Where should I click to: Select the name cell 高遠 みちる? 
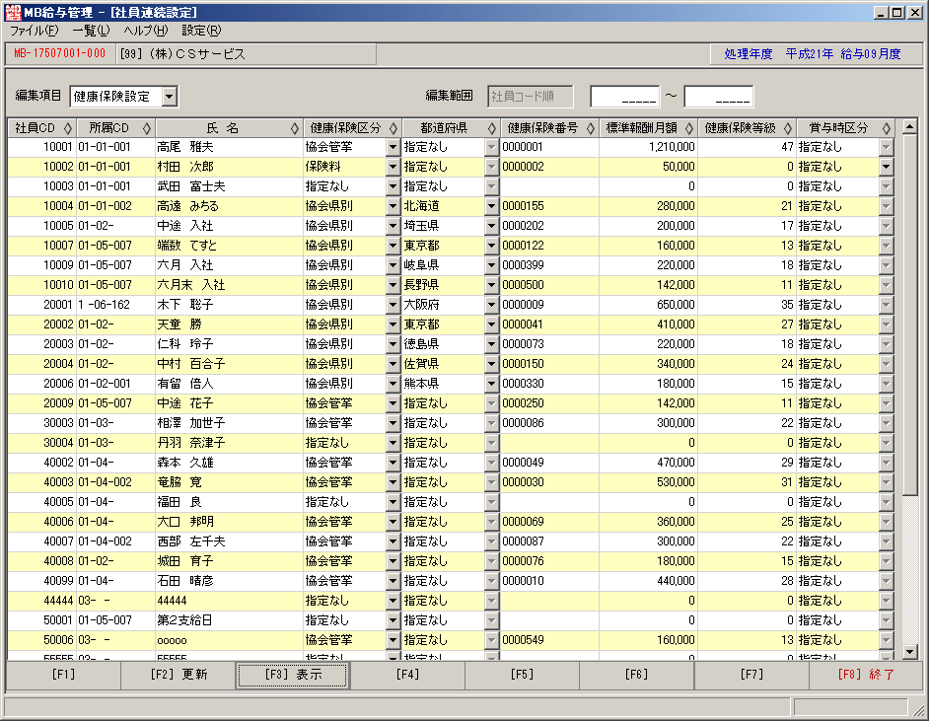(229, 206)
